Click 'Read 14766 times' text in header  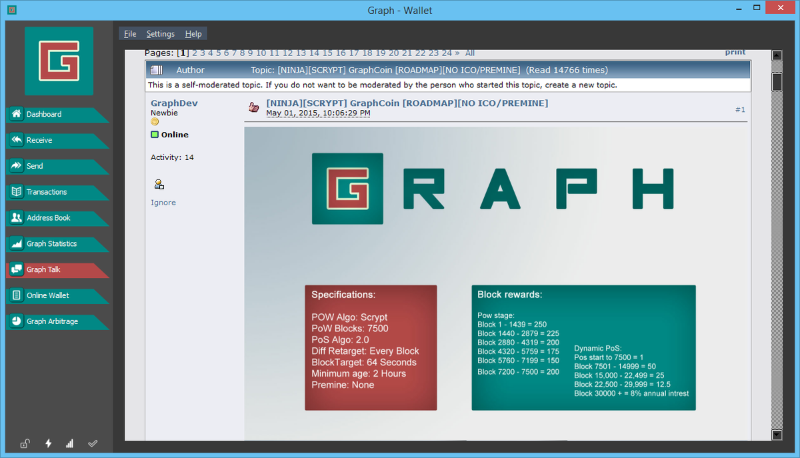[x=567, y=70]
